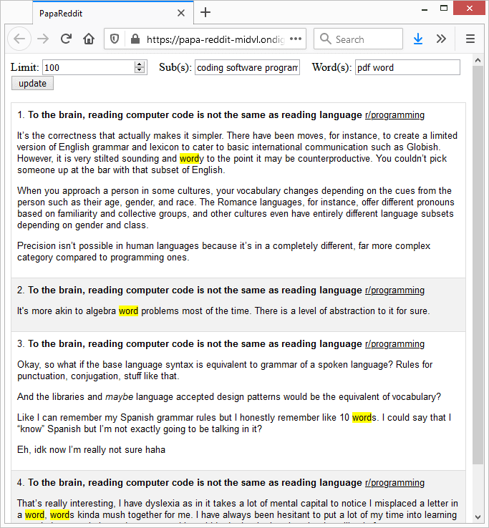The width and height of the screenshot is (489, 528).
Task: Open a new browser tab with the plus icon
Action: click(x=205, y=13)
